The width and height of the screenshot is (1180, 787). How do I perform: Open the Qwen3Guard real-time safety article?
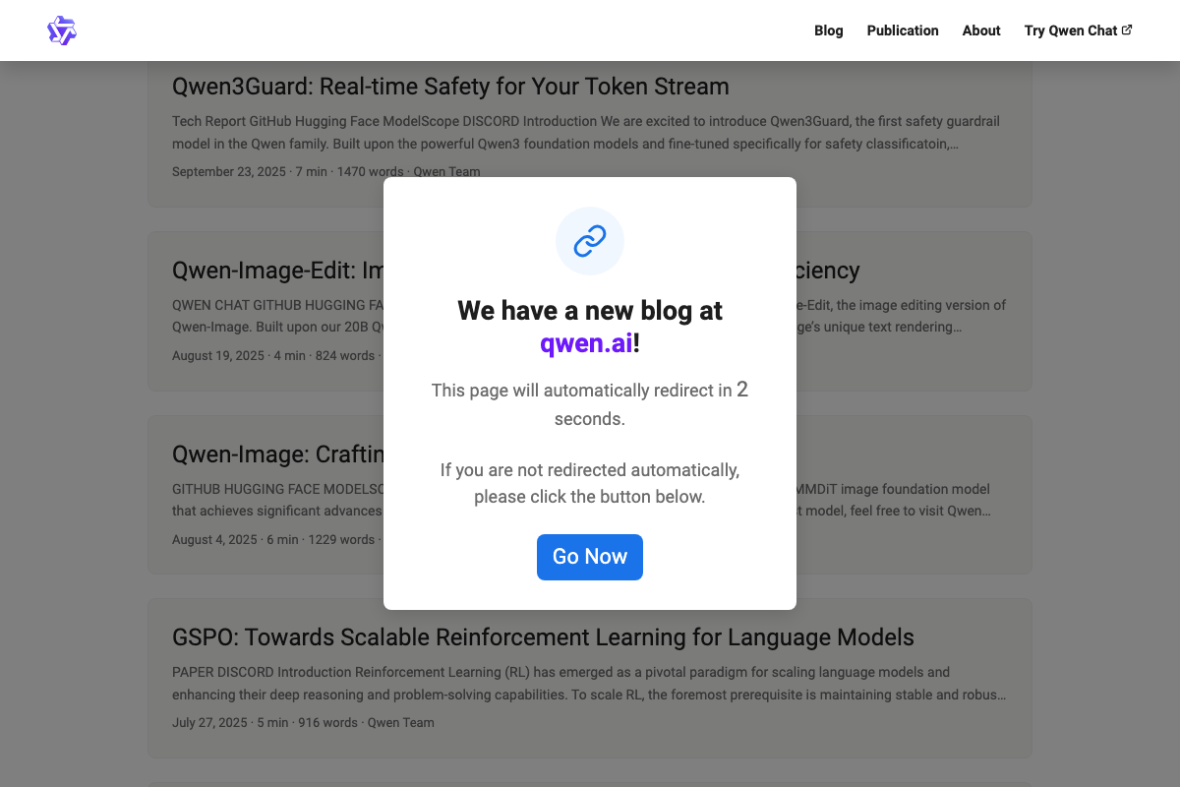point(450,87)
